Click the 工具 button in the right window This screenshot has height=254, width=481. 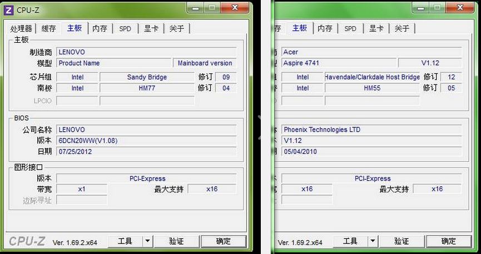pos(351,241)
